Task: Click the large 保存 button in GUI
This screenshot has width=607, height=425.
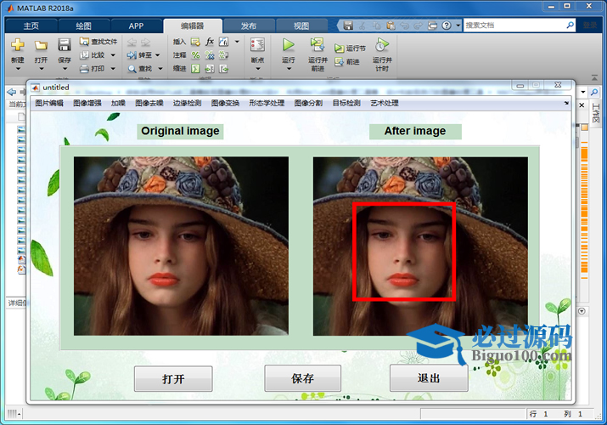Action: (x=303, y=378)
